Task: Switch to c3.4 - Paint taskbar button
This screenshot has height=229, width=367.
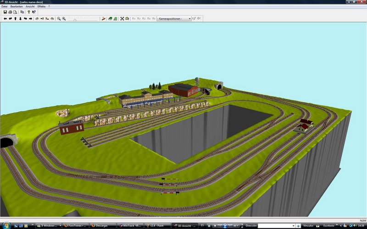Action: tap(157, 226)
